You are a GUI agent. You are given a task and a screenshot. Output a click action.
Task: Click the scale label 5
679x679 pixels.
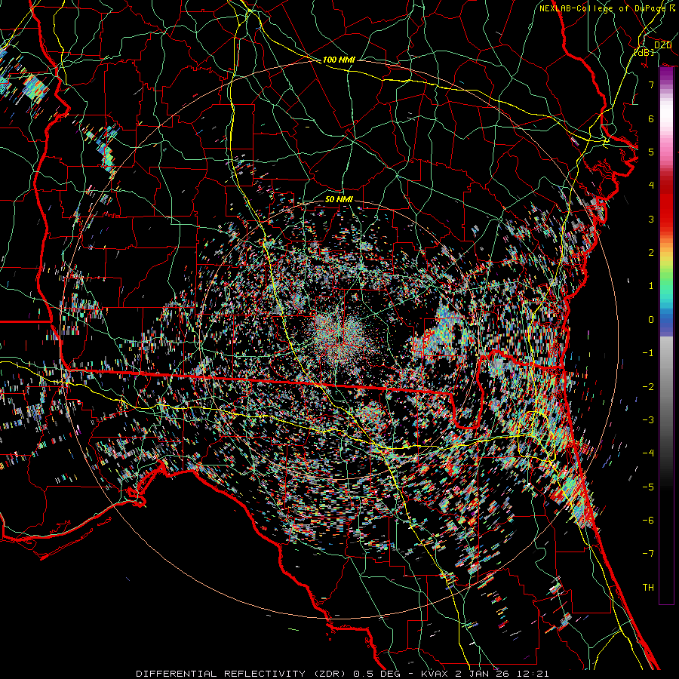click(x=651, y=152)
